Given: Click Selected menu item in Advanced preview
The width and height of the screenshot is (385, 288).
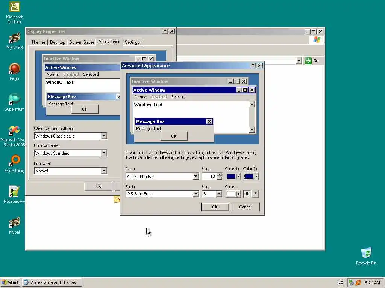Looking at the screenshot, I should [179, 97].
